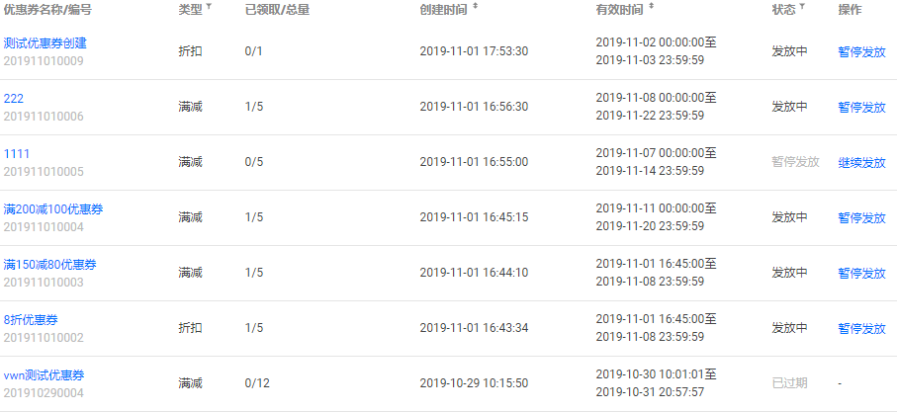
Task: Click the 有效时间 sort arrows
Action: [652, 8]
